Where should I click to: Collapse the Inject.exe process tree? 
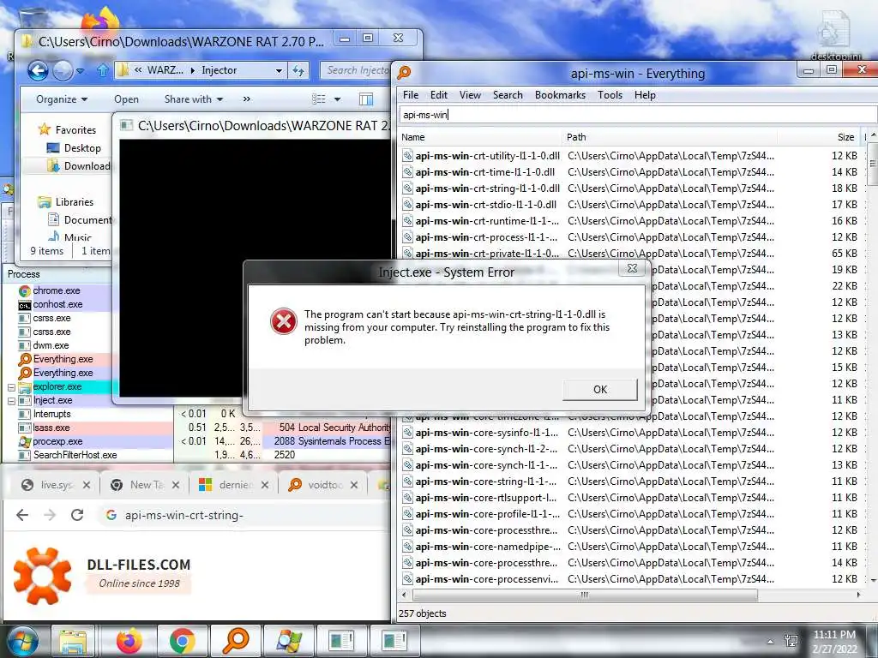[11, 401]
